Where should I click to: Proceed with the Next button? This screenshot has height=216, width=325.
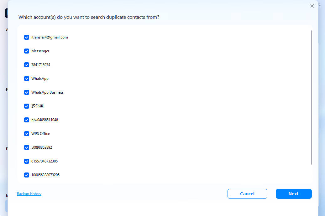[x=294, y=194]
